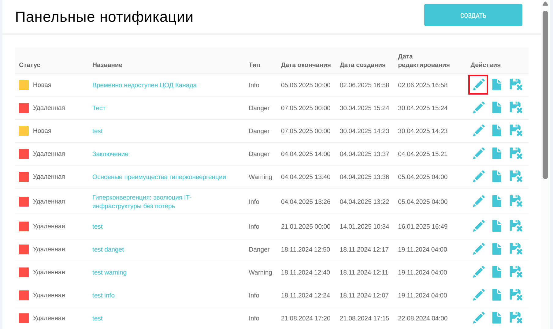Screen dimensions: 553x329
Task: Open the test link ending 07.05.2025 with Новая status
Action: 98,131
